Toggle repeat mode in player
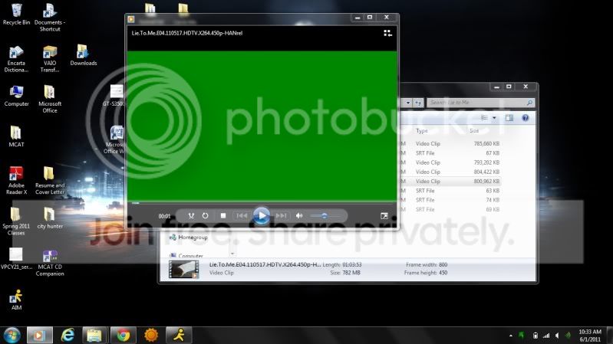 [206, 215]
